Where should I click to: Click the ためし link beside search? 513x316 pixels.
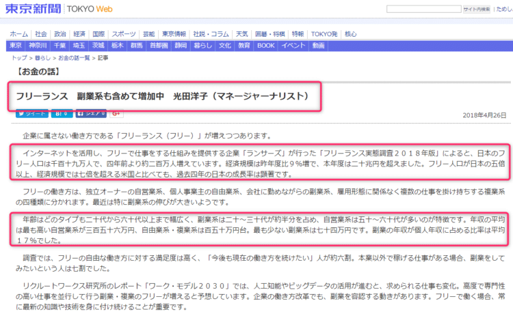pyautogui.click(x=505, y=9)
